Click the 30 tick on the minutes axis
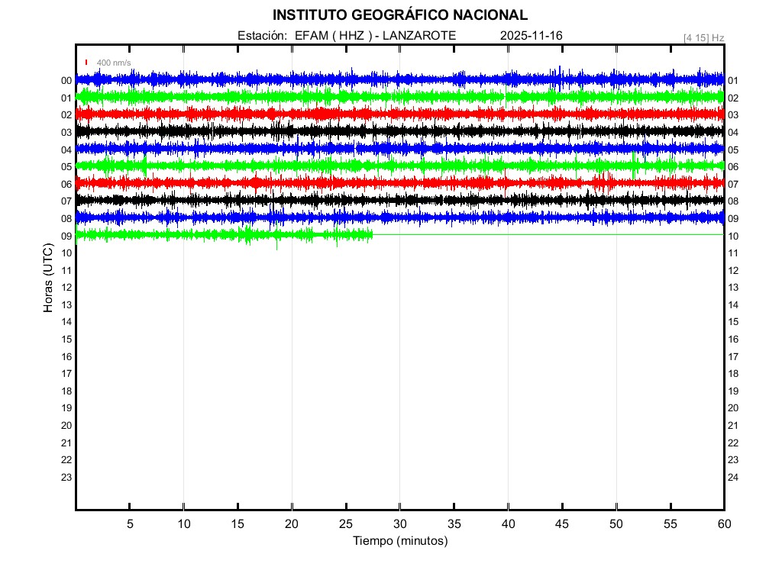 click(399, 524)
